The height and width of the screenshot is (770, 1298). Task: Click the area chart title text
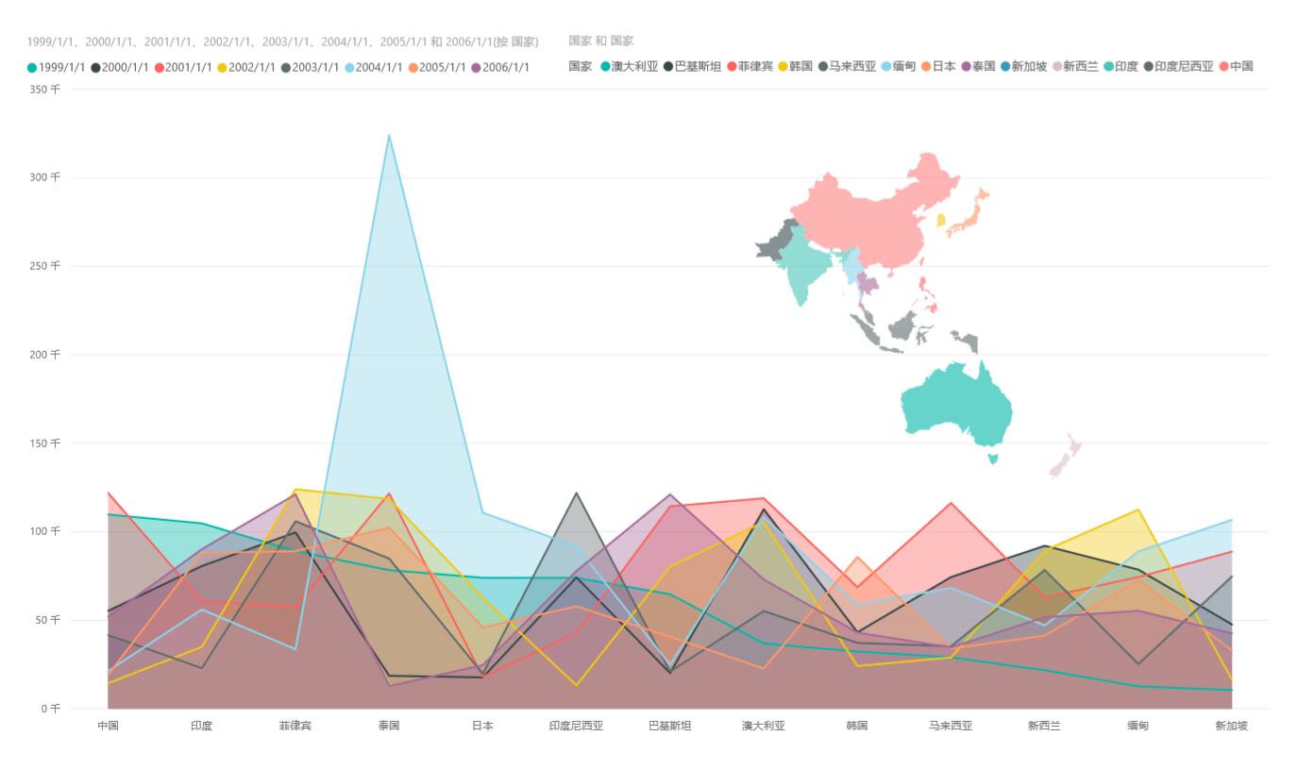coord(282,42)
